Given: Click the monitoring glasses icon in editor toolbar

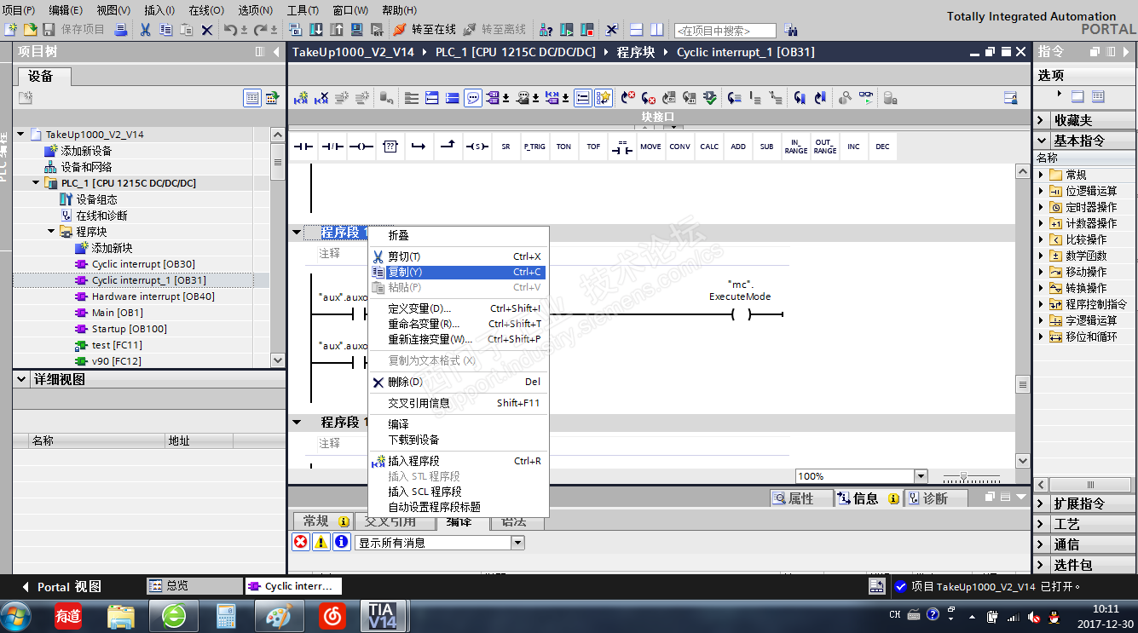Looking at the screenshot, I should point(866,98).
